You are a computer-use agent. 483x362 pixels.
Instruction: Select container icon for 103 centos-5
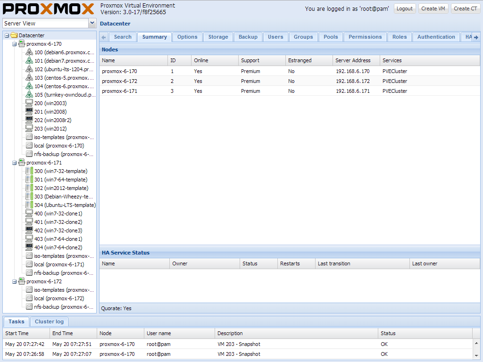tap(29, 78)
